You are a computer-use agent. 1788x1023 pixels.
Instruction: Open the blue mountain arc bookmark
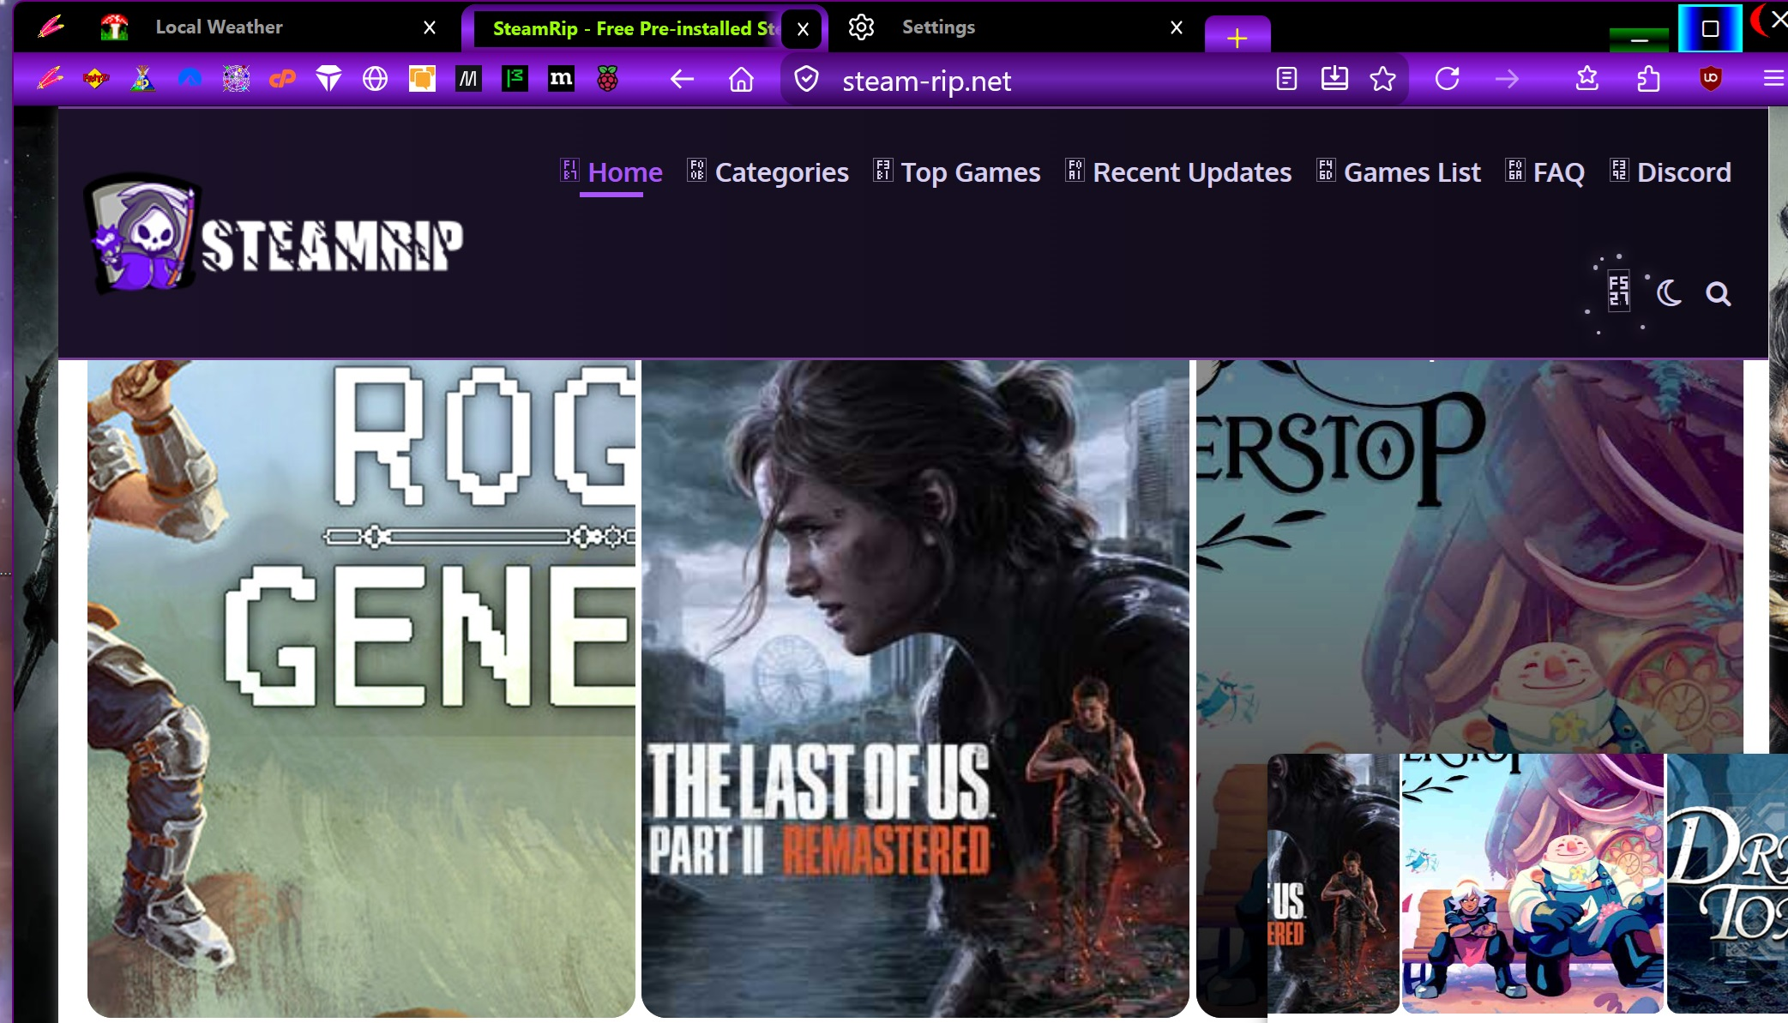point(190,79)
